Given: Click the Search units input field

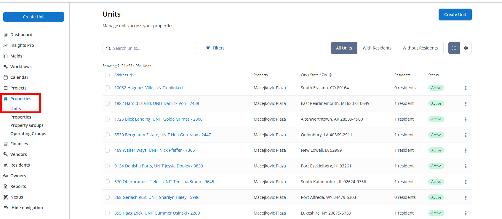Looking at the screenshot, I should tap(150, 48).
